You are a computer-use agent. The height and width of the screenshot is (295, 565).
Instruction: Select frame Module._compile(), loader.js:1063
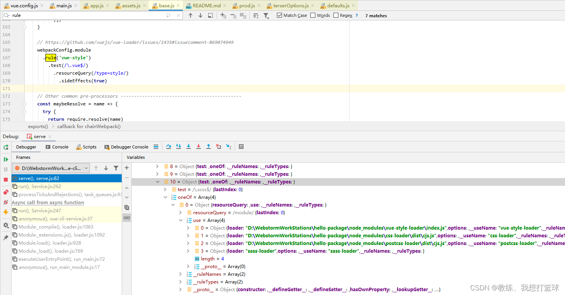pyautogui.click(x=66, y=227)
